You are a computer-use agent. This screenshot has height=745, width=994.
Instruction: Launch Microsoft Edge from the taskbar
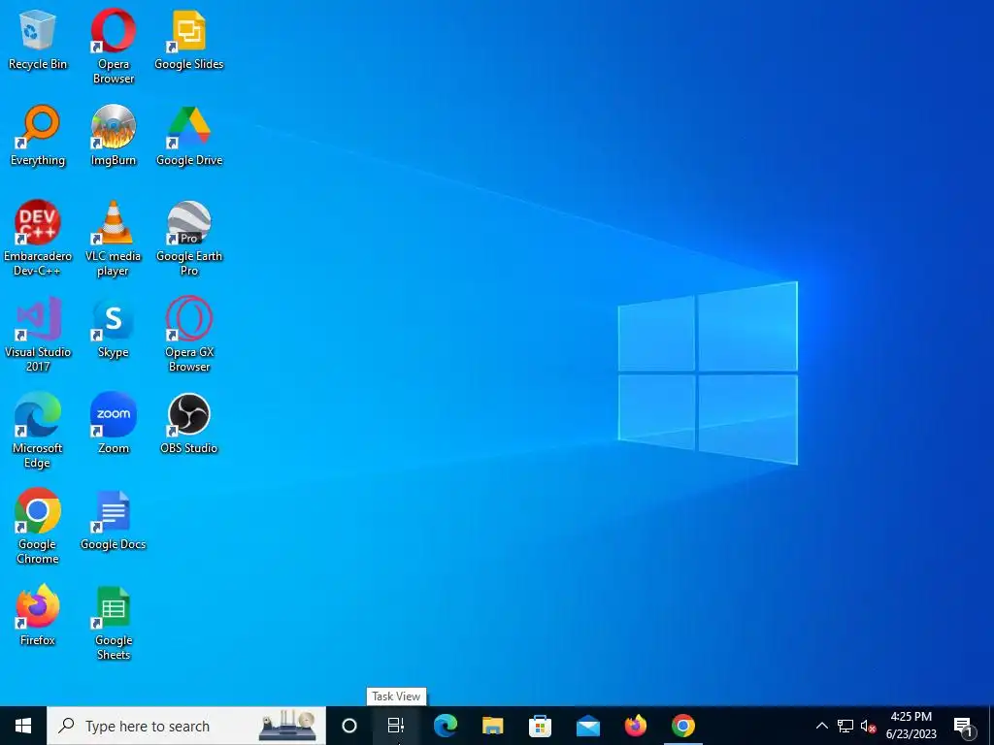[x=445, y=726]
